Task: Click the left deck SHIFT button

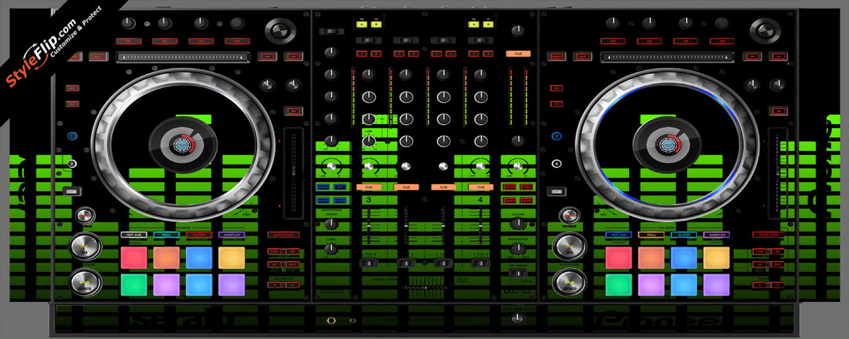Action: (72, 190)
